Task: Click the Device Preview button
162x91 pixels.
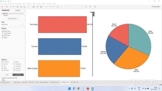Action: [12, 18]
